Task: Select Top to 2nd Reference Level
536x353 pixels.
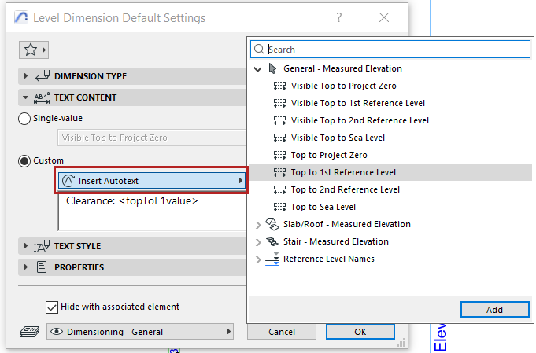Action: pos(345,189)
